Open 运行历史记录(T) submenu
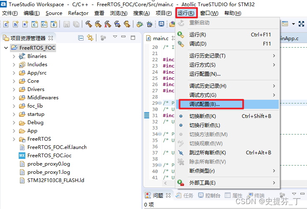This screenshot has height=209, width=307. click(227, 56)
